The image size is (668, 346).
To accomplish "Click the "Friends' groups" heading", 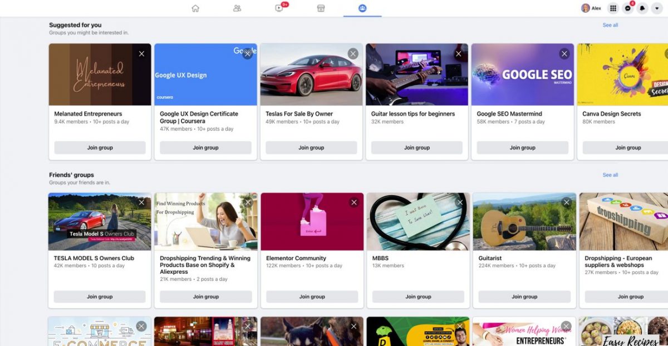I will pos(71,175).
